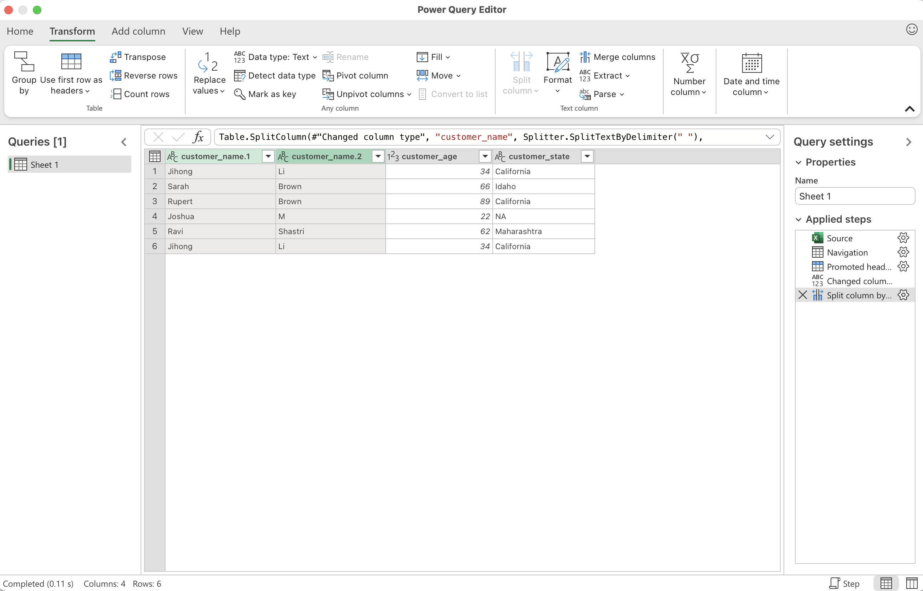923x591 pixels.
Task: Open the Add column tab
Action: pos(138,31)
